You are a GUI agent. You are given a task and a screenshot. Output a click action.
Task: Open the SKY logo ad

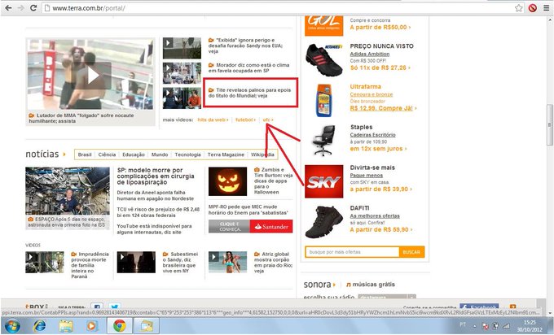[x=323, y=181]
